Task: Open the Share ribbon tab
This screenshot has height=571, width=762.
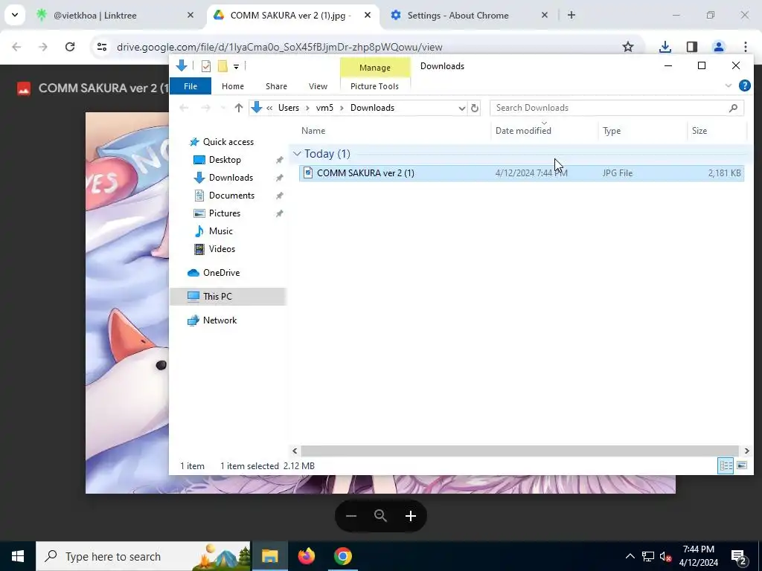Action: 276,86
